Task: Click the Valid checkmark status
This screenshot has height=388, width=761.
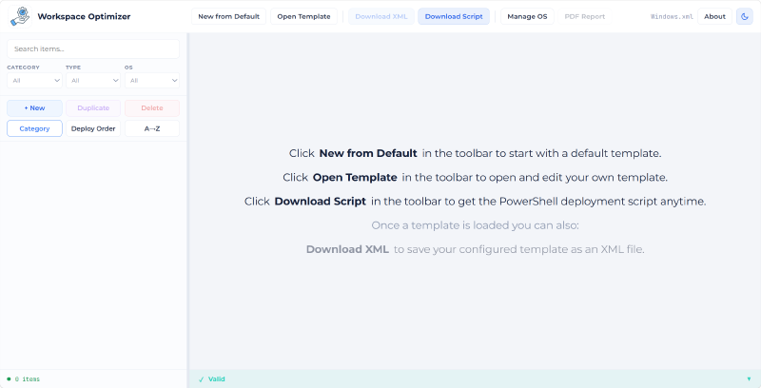Action: (211, 379)
